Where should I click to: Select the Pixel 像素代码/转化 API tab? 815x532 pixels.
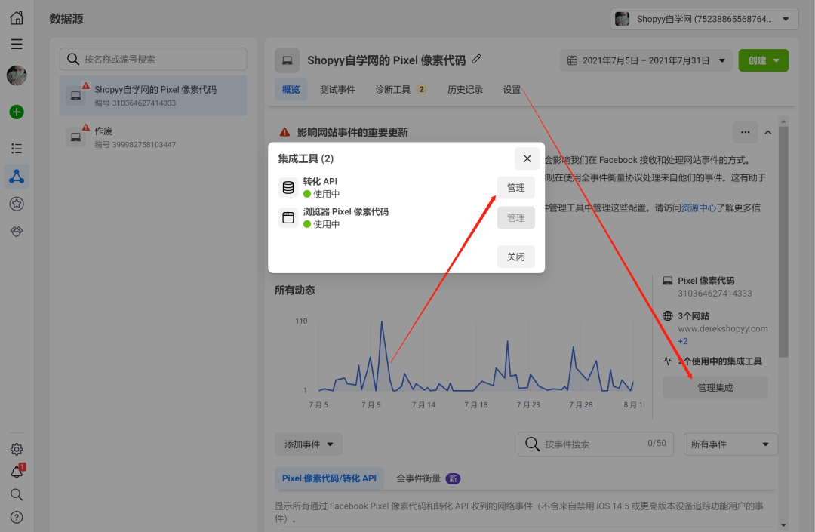pos(329,478)
